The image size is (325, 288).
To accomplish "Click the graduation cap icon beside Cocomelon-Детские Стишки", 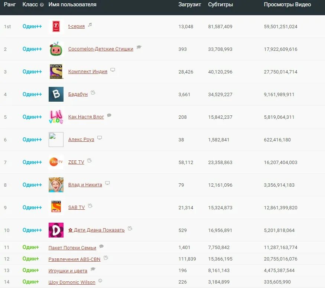I will click(139, 47).
